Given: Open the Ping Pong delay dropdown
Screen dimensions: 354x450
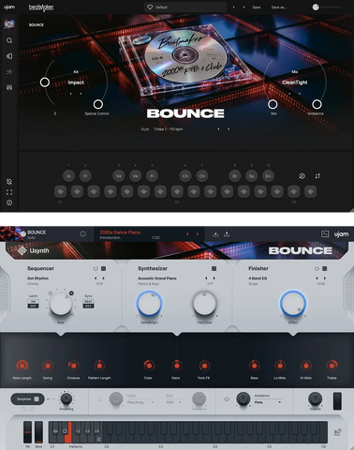Looking at the screenshot, I should tap(140, 402).
